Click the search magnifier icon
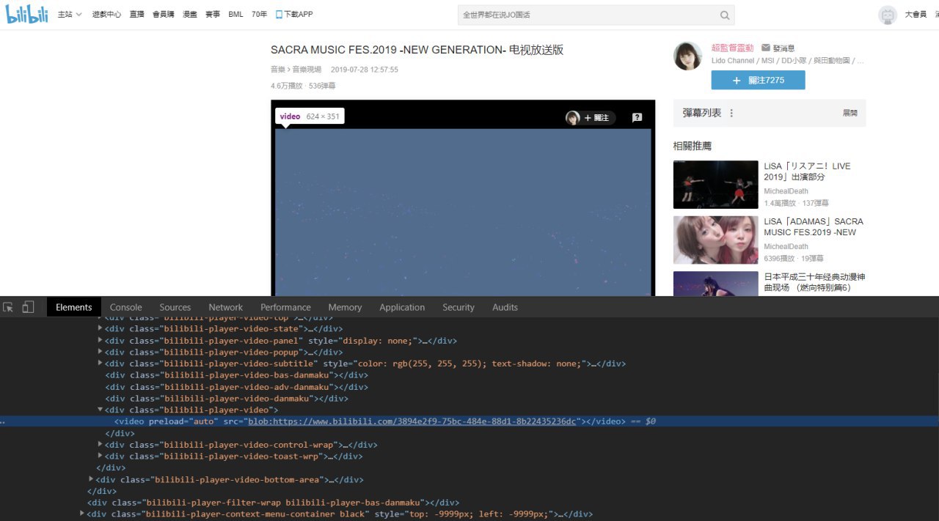This screenshot has width=939, height=521. pos(725,15)
